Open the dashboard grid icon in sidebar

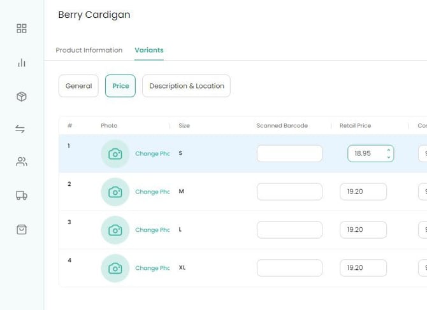point(22,29)
